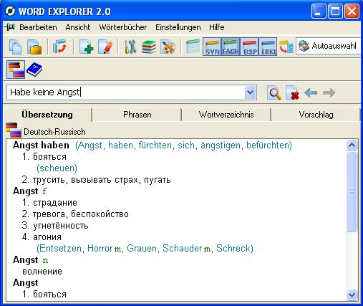Click the 'Grauen' synonym link
363x306 pixels.
142,249
